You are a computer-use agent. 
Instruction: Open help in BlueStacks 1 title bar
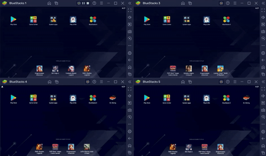[94, 3]
